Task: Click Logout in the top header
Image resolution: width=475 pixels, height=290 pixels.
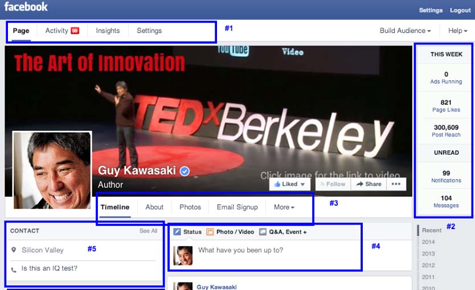Action: 460,10
